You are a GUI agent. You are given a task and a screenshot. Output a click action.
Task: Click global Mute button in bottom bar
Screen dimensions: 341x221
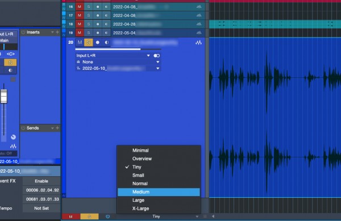(x=71, y=216)
